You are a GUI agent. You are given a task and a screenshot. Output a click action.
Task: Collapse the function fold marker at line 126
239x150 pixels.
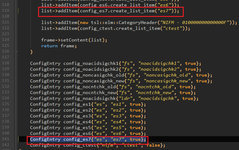(x=17, y=51)
